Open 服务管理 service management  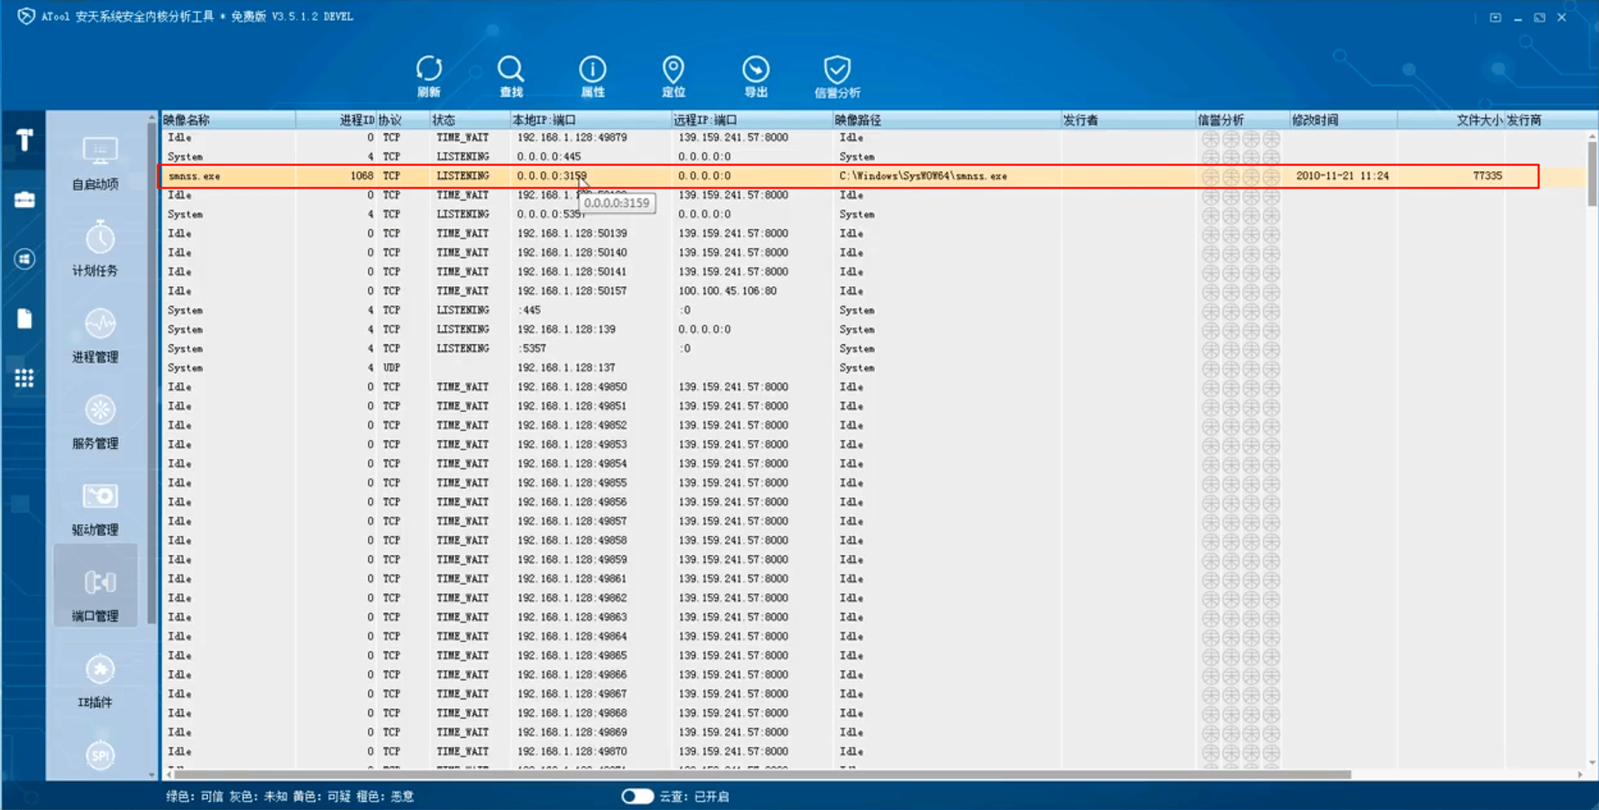click(x=95, y=422)
